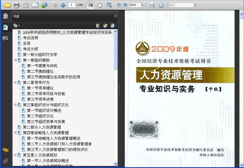Viewport: 244px width, 168px height.
Task: Open bookmark 考试说明
Action: [30, 38]
